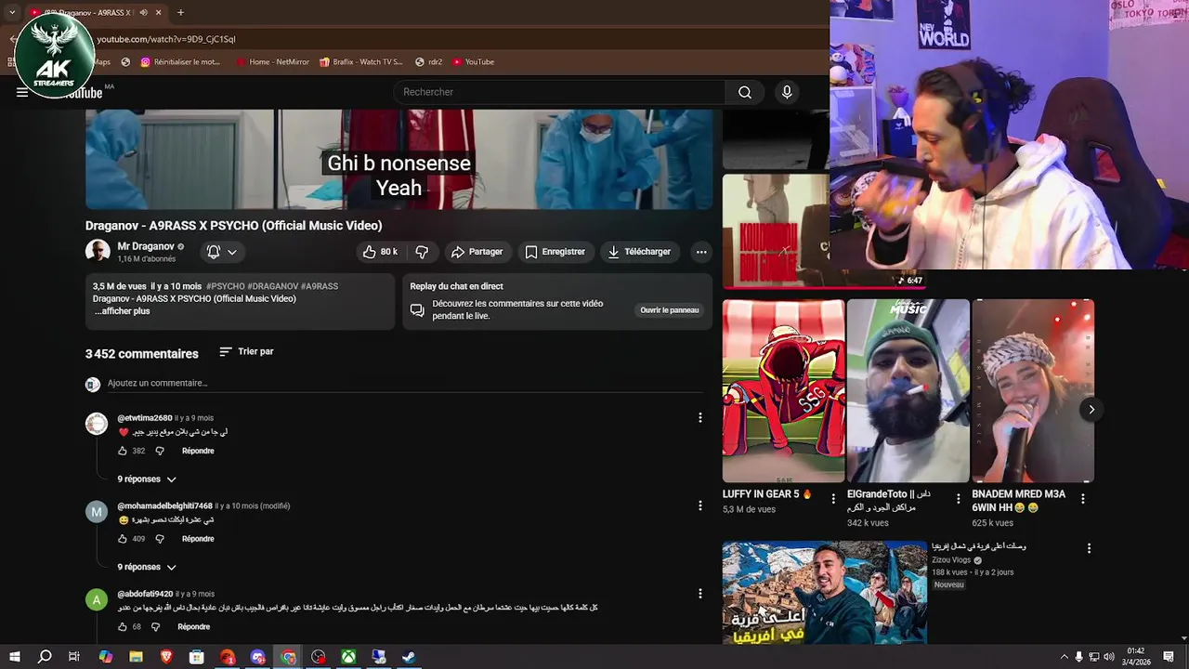
Task: Open BNADEM MRED M3A 6WIN short thumbnail
Action: tap(1033, 391)
